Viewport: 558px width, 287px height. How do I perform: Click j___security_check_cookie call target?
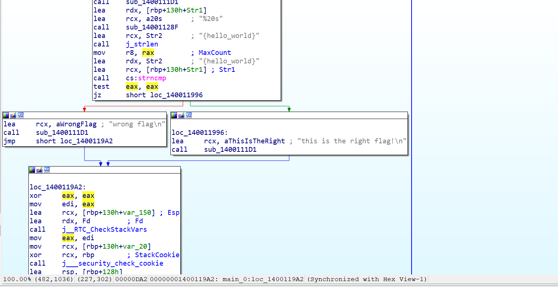(112, 263)
